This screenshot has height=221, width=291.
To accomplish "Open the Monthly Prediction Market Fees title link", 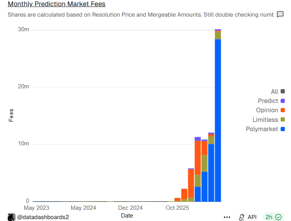I will coord(56,4).
